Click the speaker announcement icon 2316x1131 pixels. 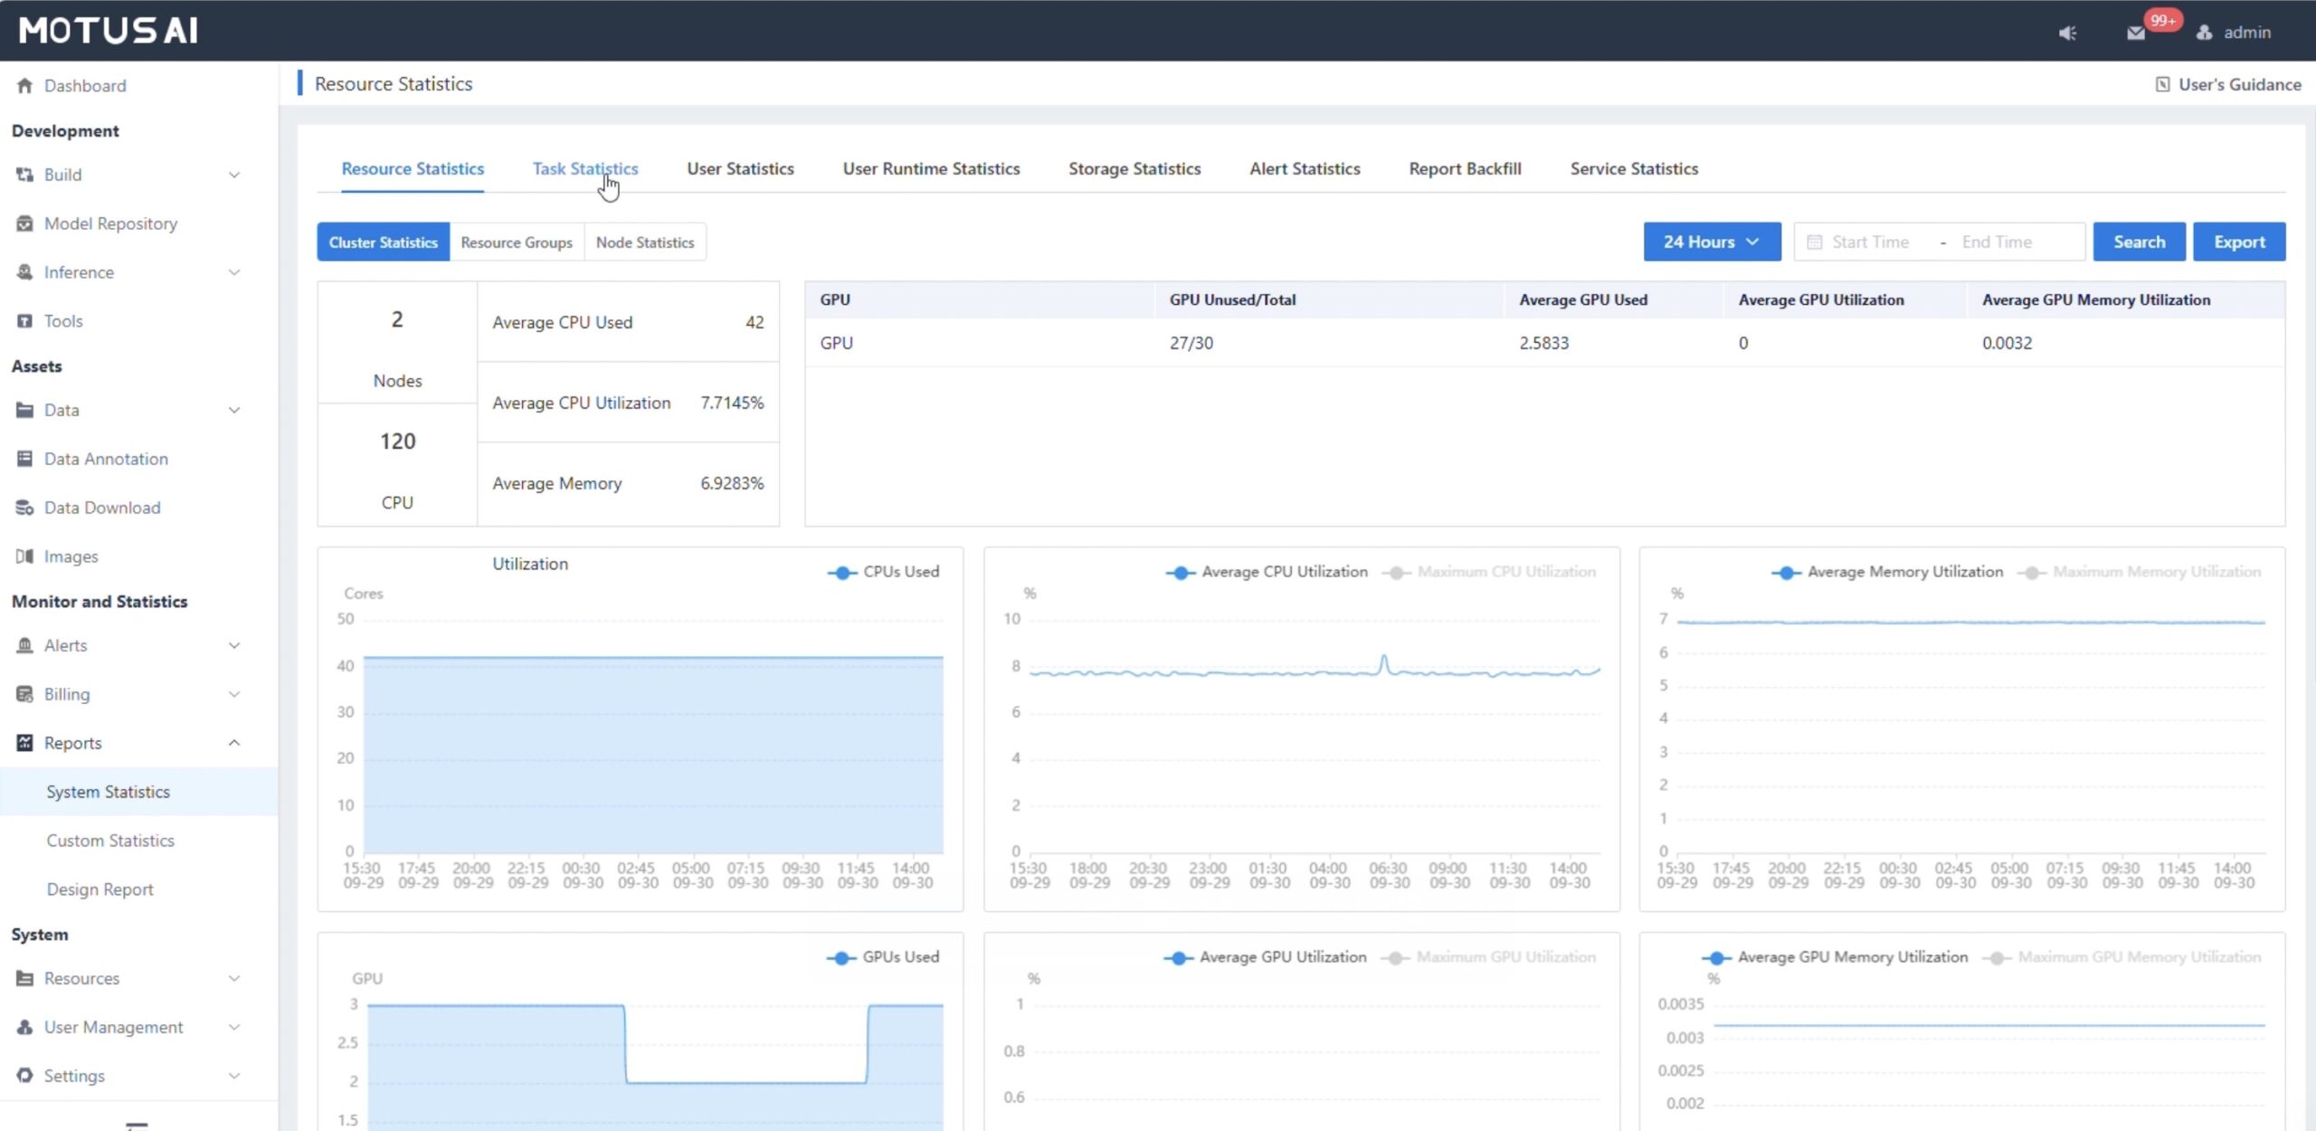[2067, 33]
